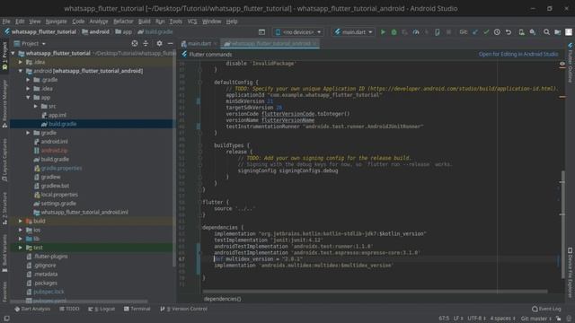
Task: Toggle the Device File Explorer panel
Action: (x=571, y=273)
